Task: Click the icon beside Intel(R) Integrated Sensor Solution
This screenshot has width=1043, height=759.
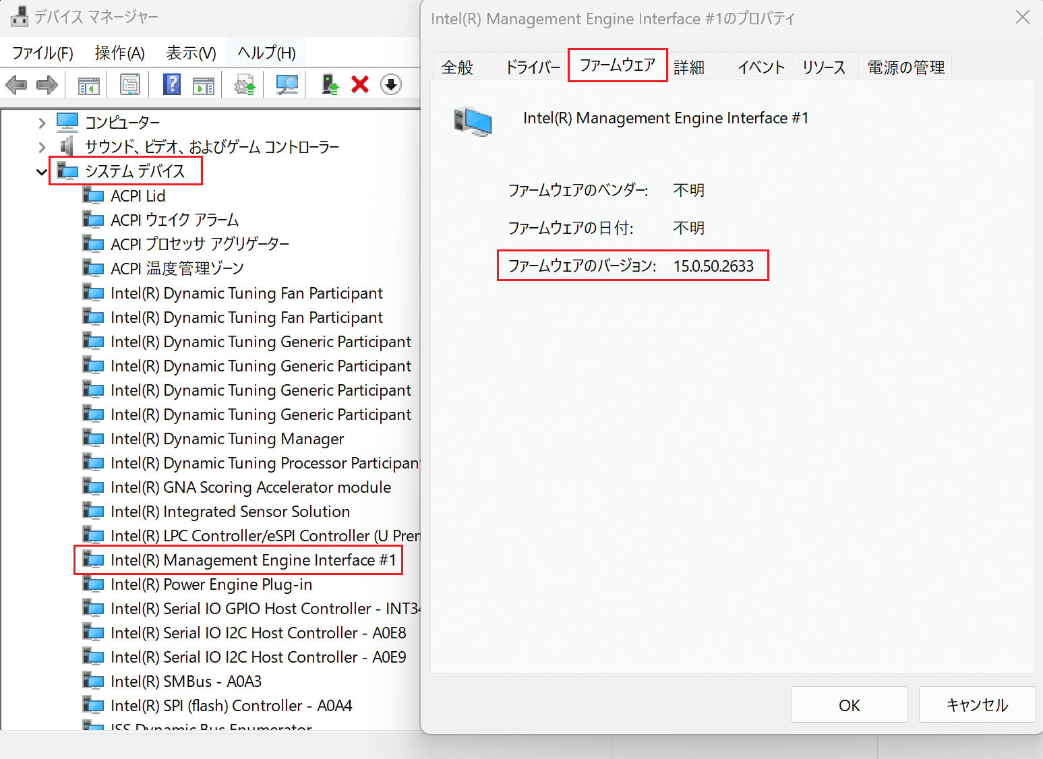Action: (x=93, y=511)
